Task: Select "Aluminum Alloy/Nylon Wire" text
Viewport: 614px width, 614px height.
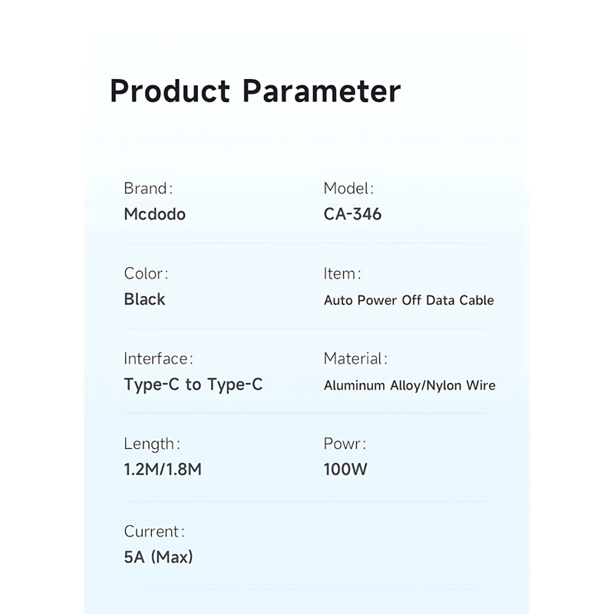Action: 409,385
